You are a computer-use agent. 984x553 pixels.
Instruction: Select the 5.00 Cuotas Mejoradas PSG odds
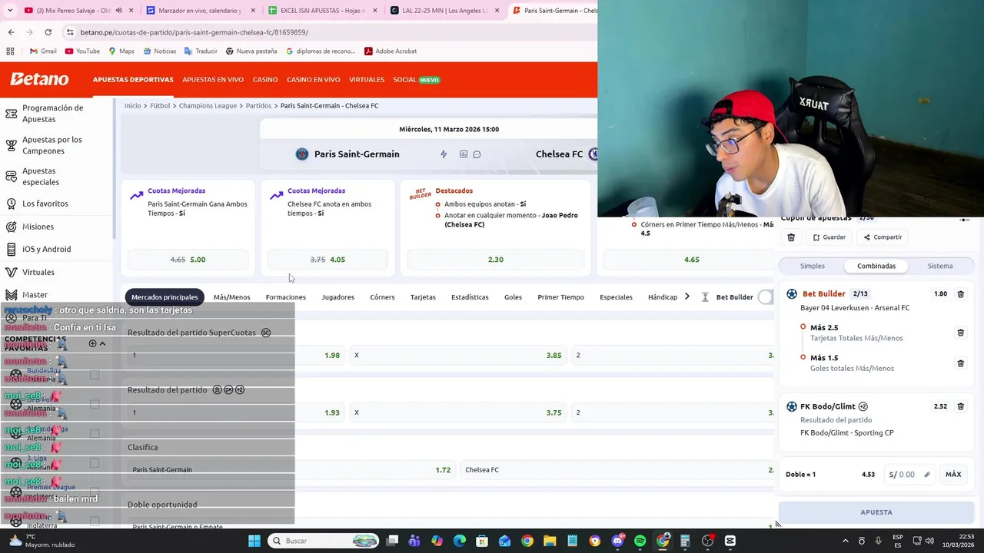point(188,260)
